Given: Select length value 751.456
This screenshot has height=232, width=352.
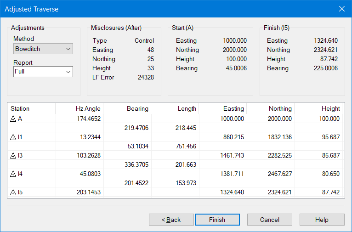Looking at the screenshot, I should pos(186,146).
